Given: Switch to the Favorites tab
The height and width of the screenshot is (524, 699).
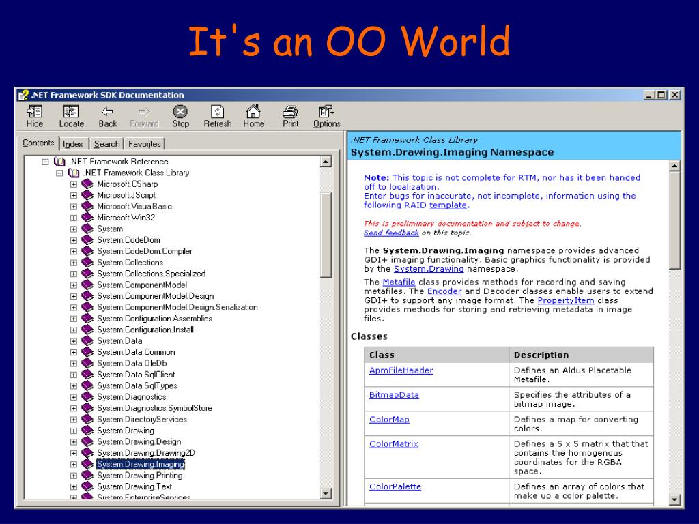Looking at the screenshot, I should click(x=145, y=144).
